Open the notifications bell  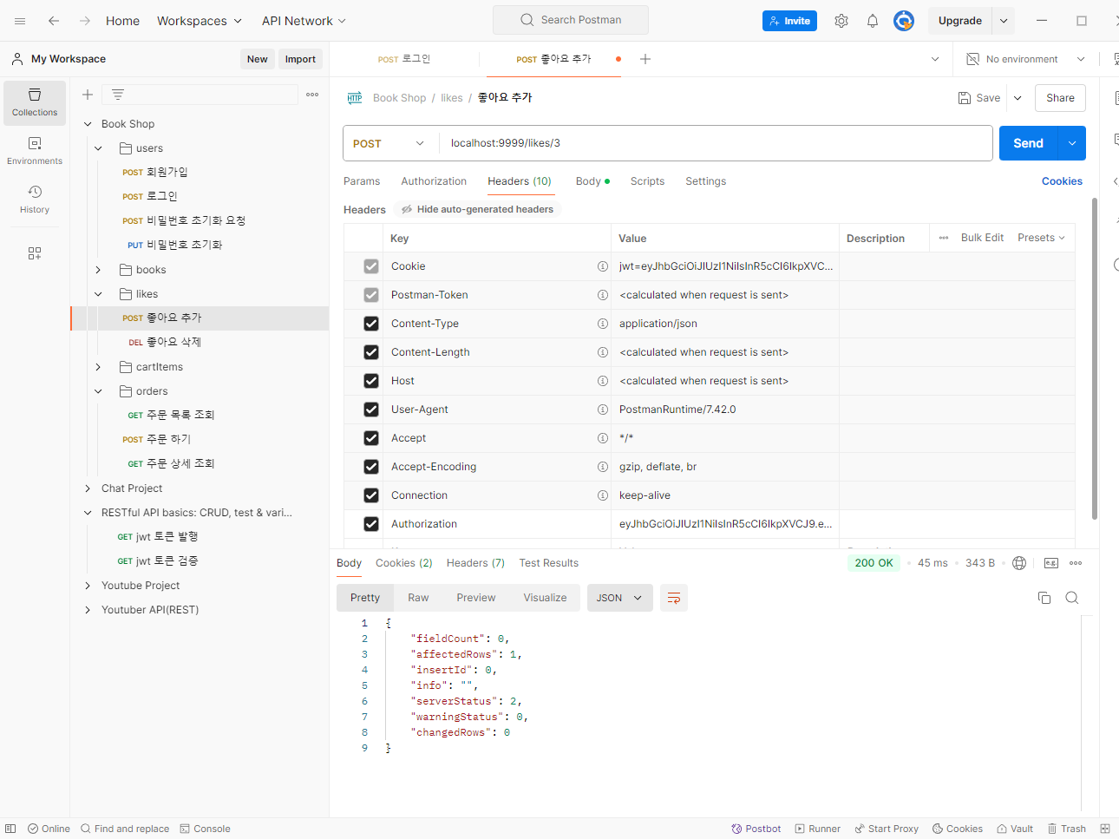(x=873, y=21)
